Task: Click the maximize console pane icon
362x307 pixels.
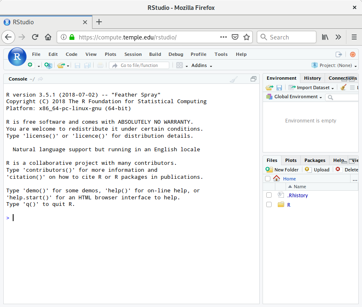Action: [254, 79]
